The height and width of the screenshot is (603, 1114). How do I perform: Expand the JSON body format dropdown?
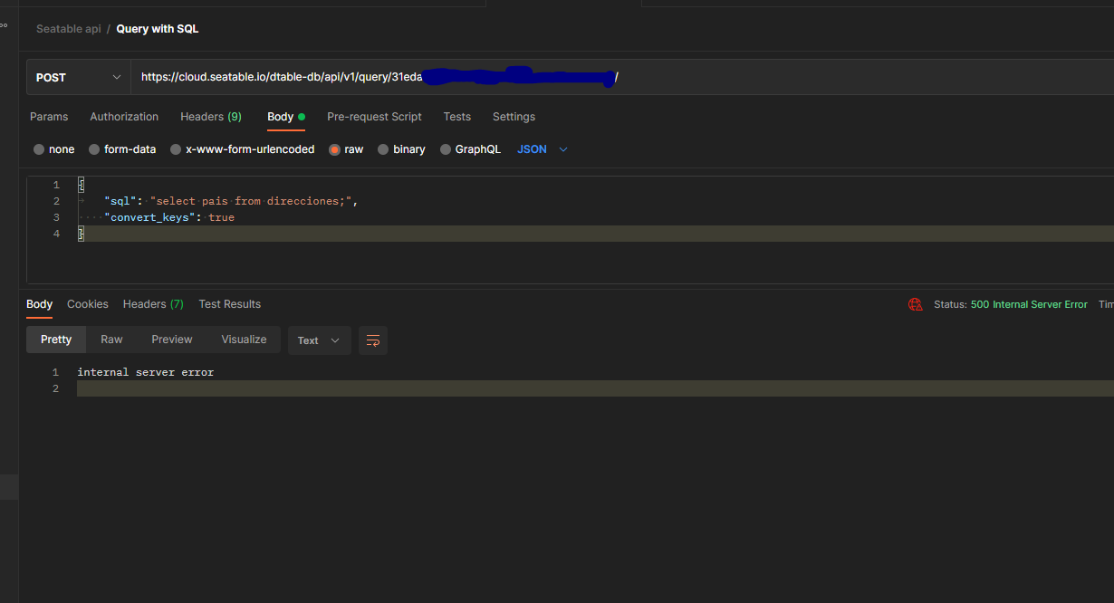point(542,149)
